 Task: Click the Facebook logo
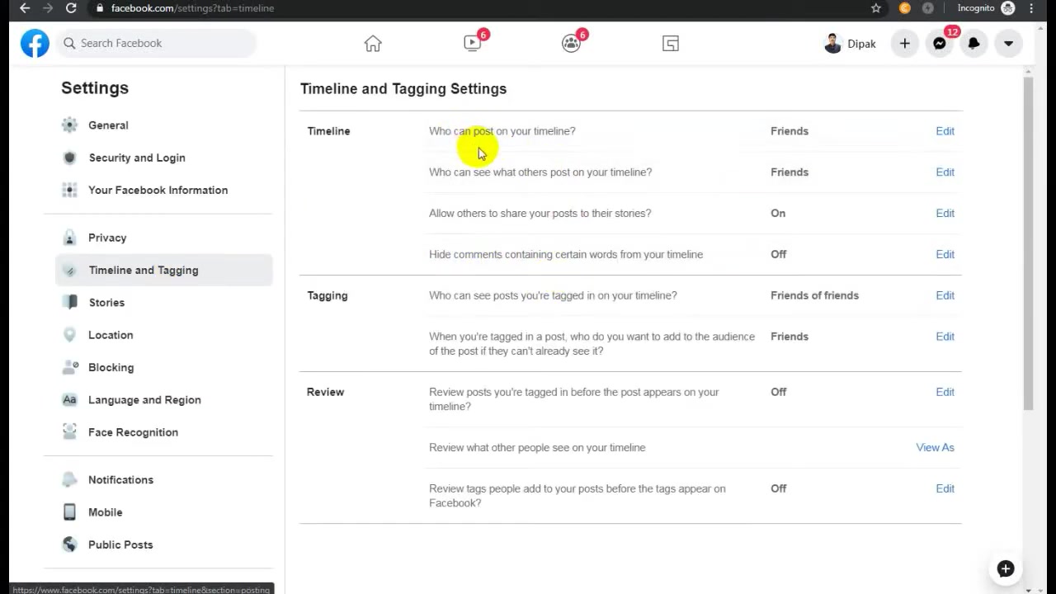point(35,43)
